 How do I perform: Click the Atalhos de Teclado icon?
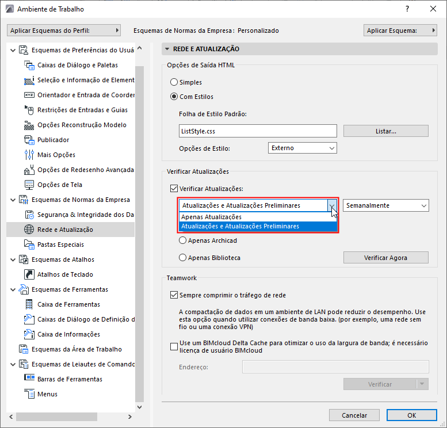coord(29,274)
